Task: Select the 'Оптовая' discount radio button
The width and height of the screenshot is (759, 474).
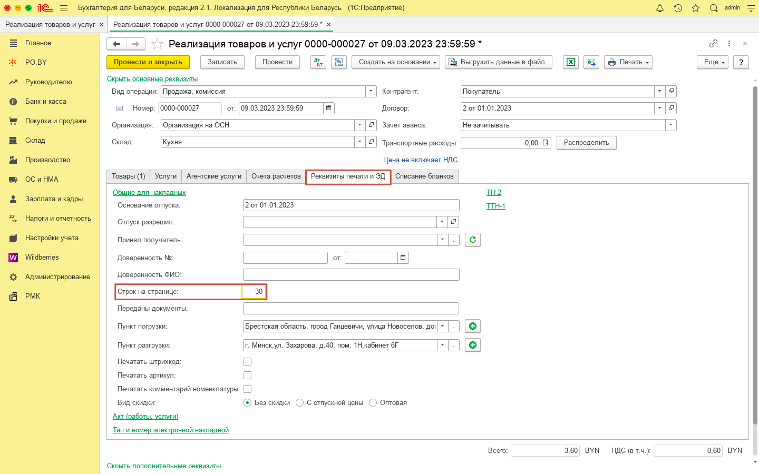Action: pos(373,403)
